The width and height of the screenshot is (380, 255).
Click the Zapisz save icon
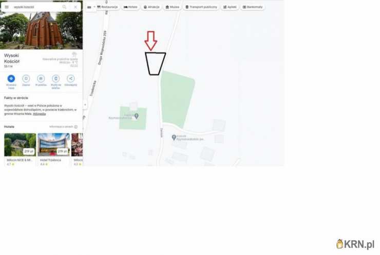click(26, 79)
